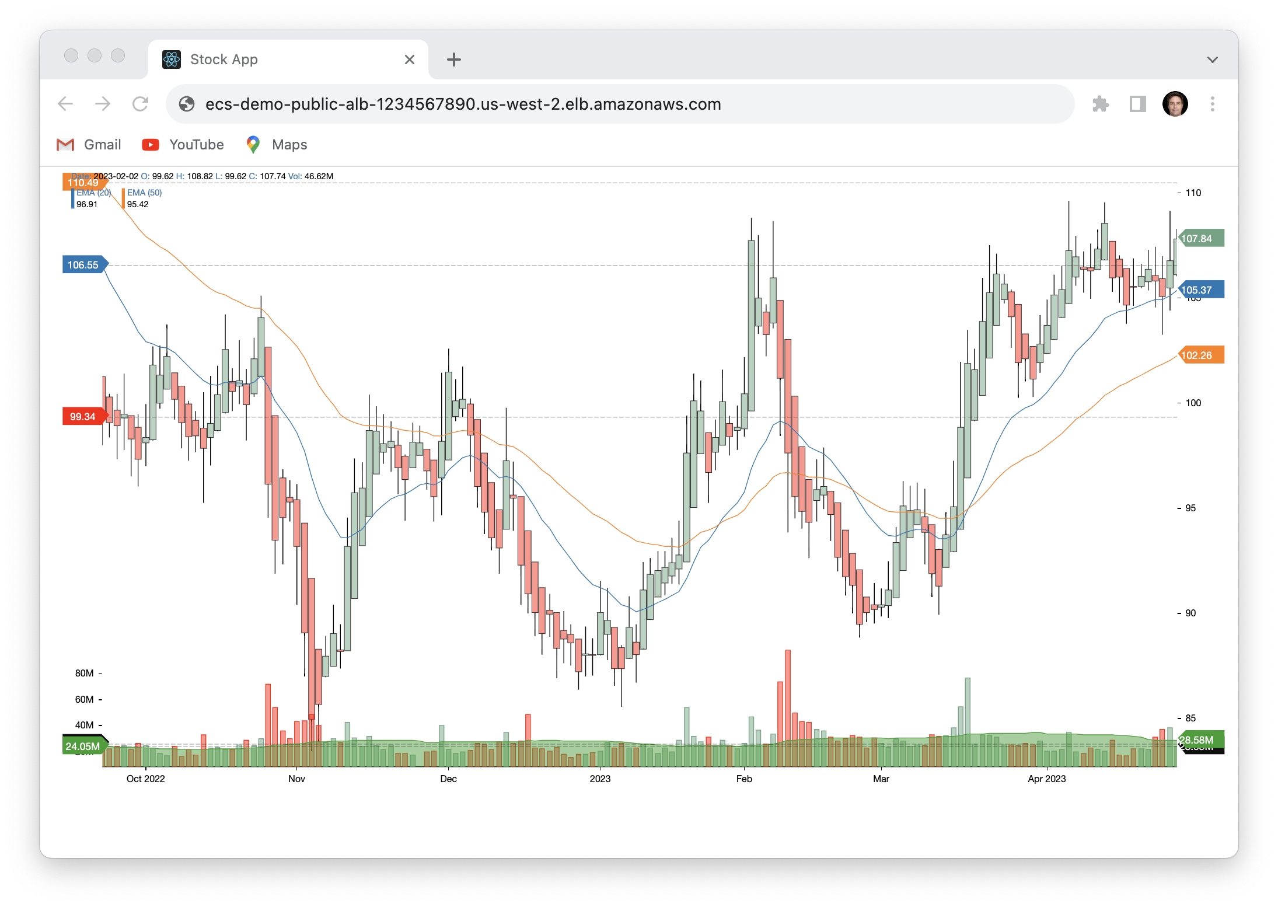Click the site info globe icon

tap(187, 104)
